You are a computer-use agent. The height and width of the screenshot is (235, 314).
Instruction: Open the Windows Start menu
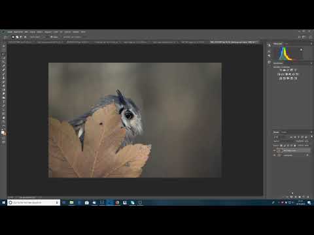(3, 202)
